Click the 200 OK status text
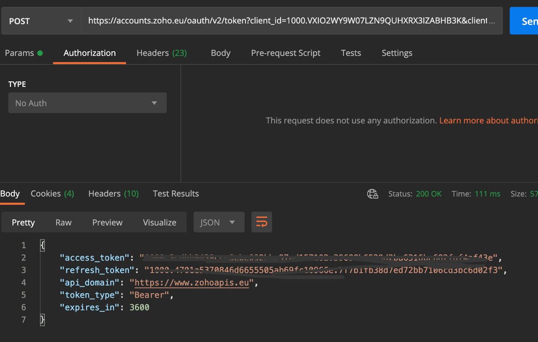 tap(429, 194)
